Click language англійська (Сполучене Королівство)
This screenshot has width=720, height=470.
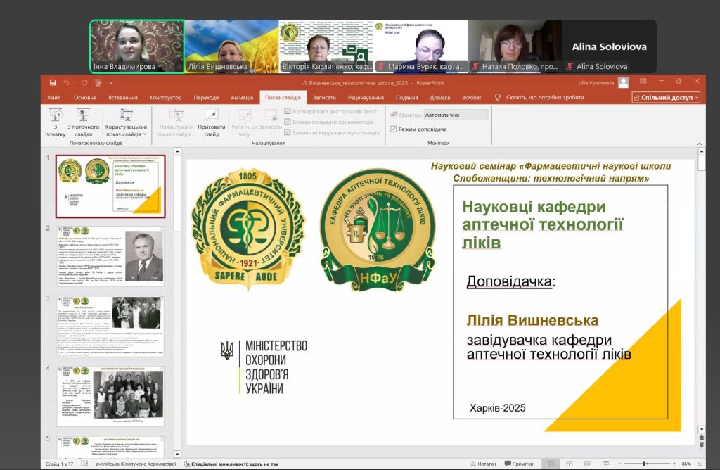pyautogui.click(x=136, y=464)
